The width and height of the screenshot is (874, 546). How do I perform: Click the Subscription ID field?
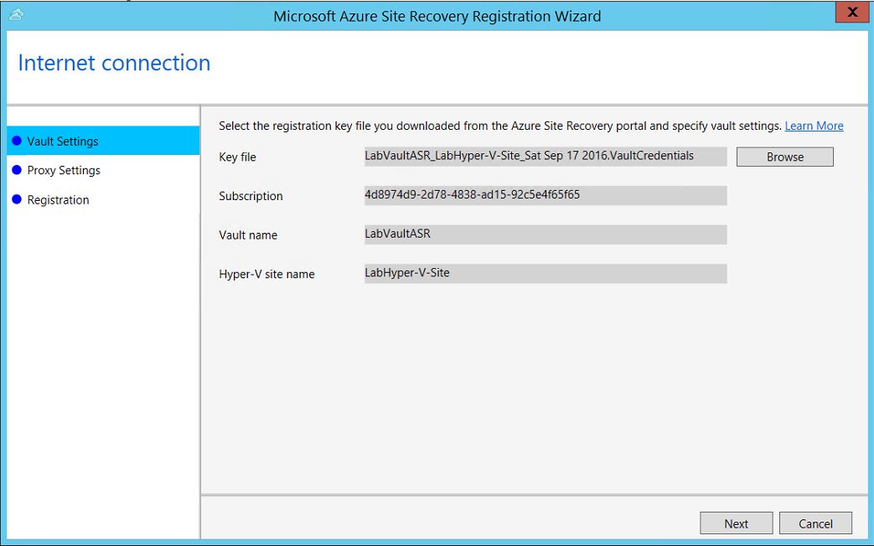click(x=545, y=195)
